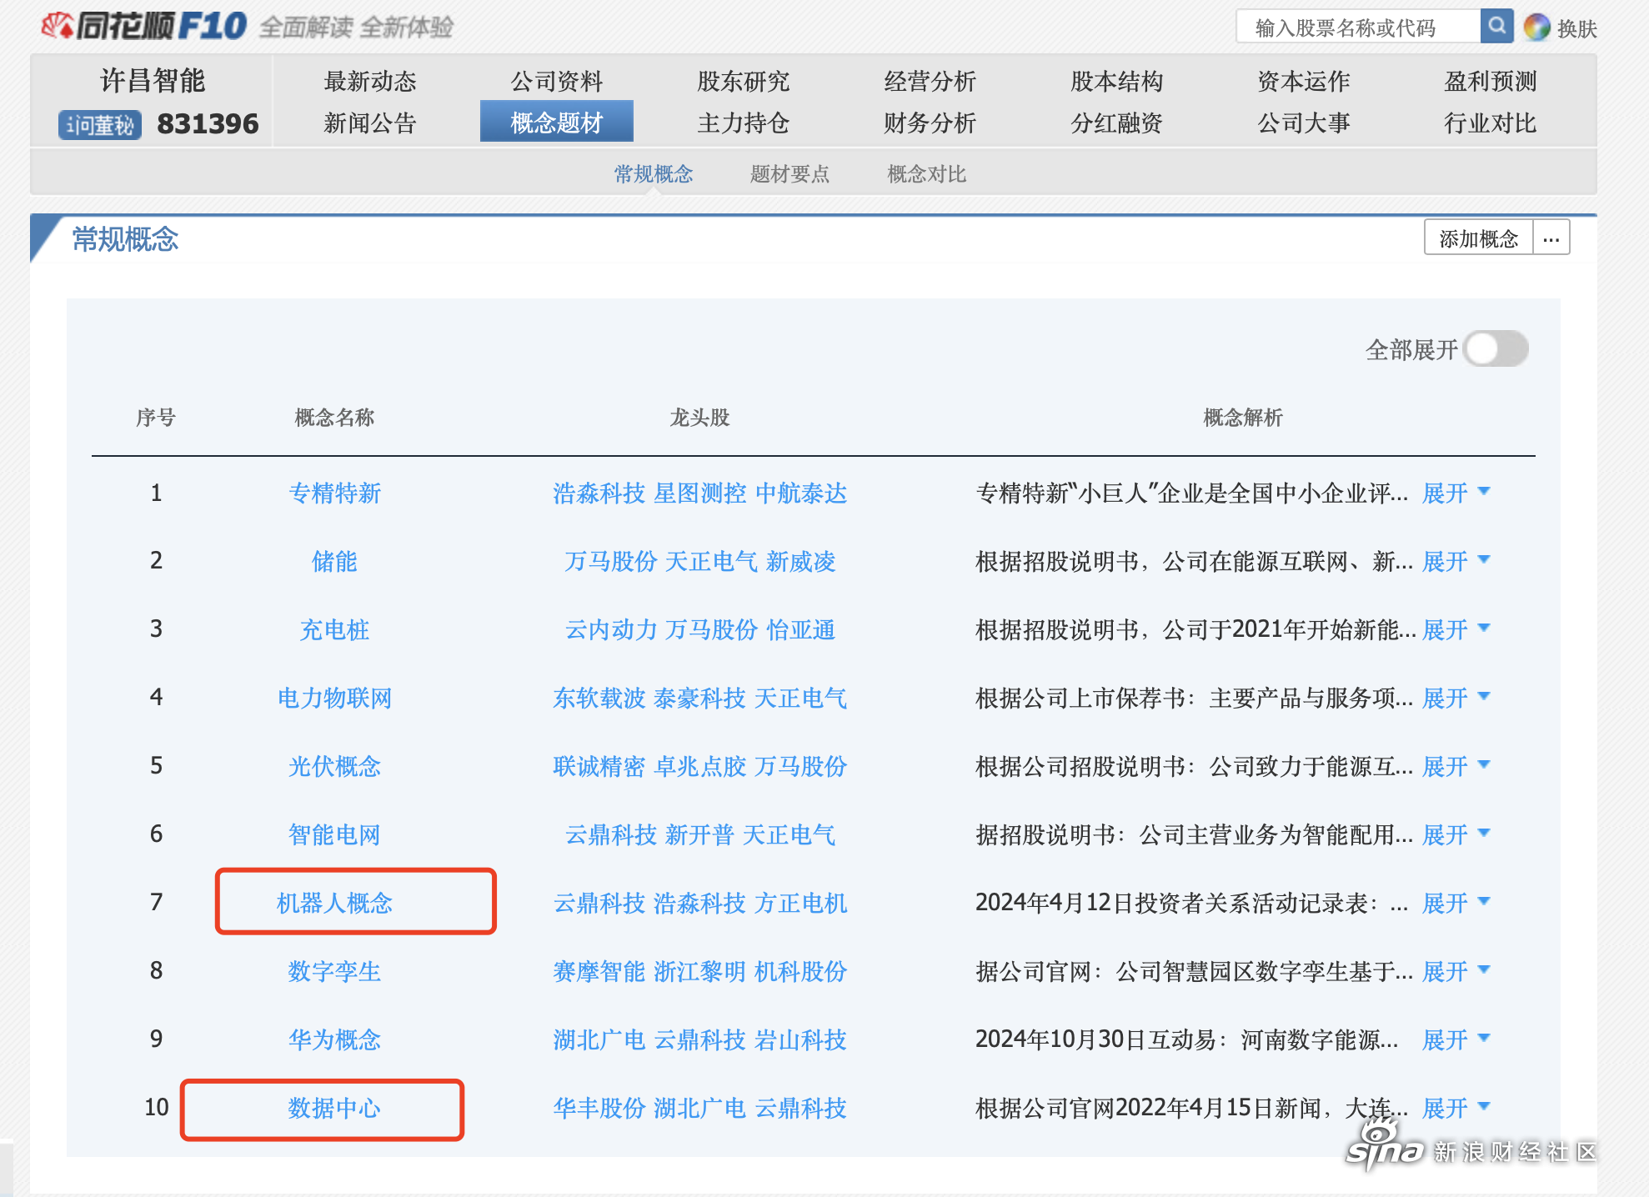The width and height of the screenshot is (1649, 1197).
Task: Open the 机器人概念 concept link
Action: tap(335, 904)
